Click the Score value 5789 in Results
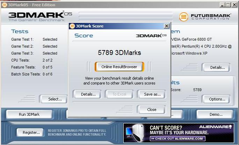239x145 pixels. pos(197,90)
